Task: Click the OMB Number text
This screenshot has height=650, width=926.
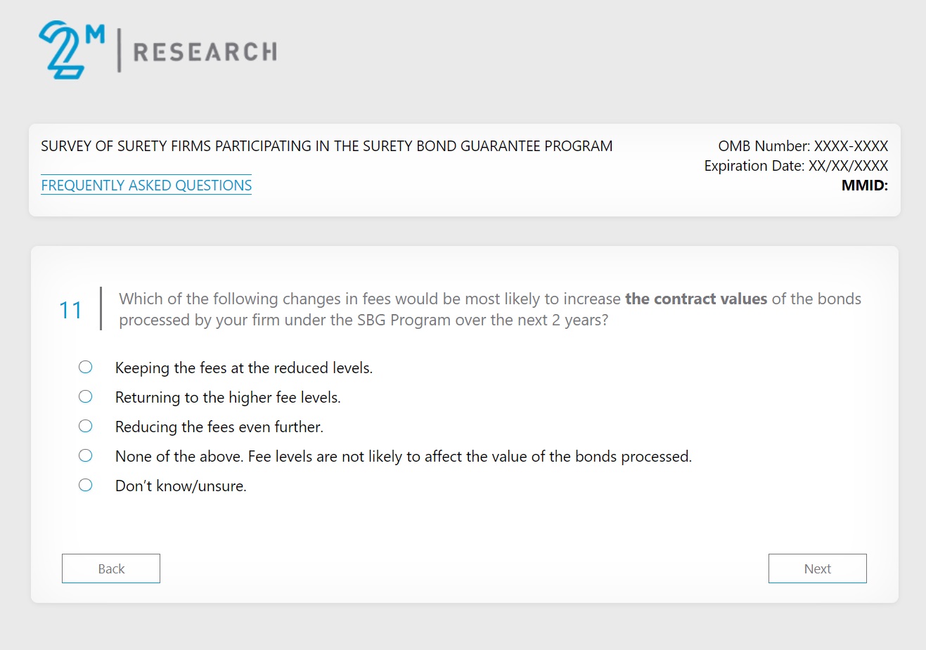Action: point(802,146)
